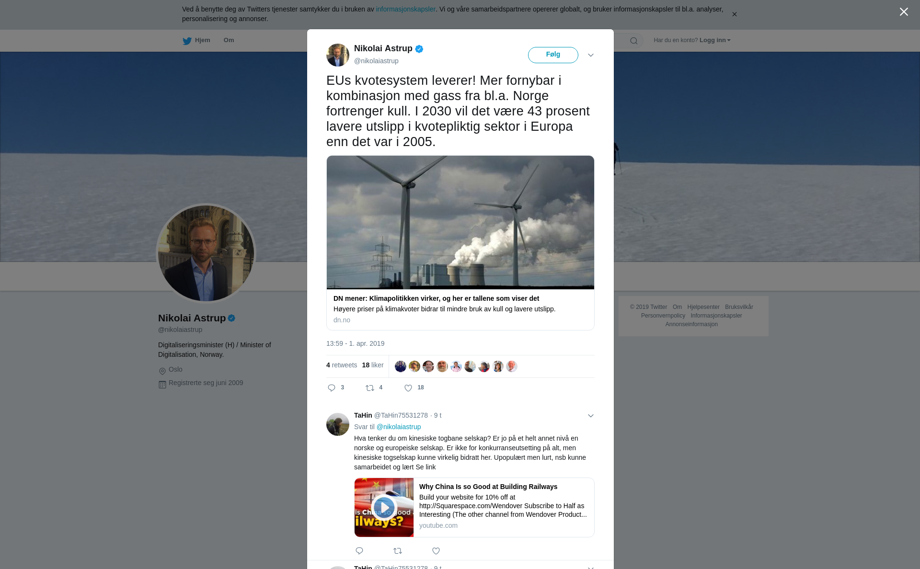
Task: Follow Nikolai Astrup with Følg button
Action: pos(553,55)
